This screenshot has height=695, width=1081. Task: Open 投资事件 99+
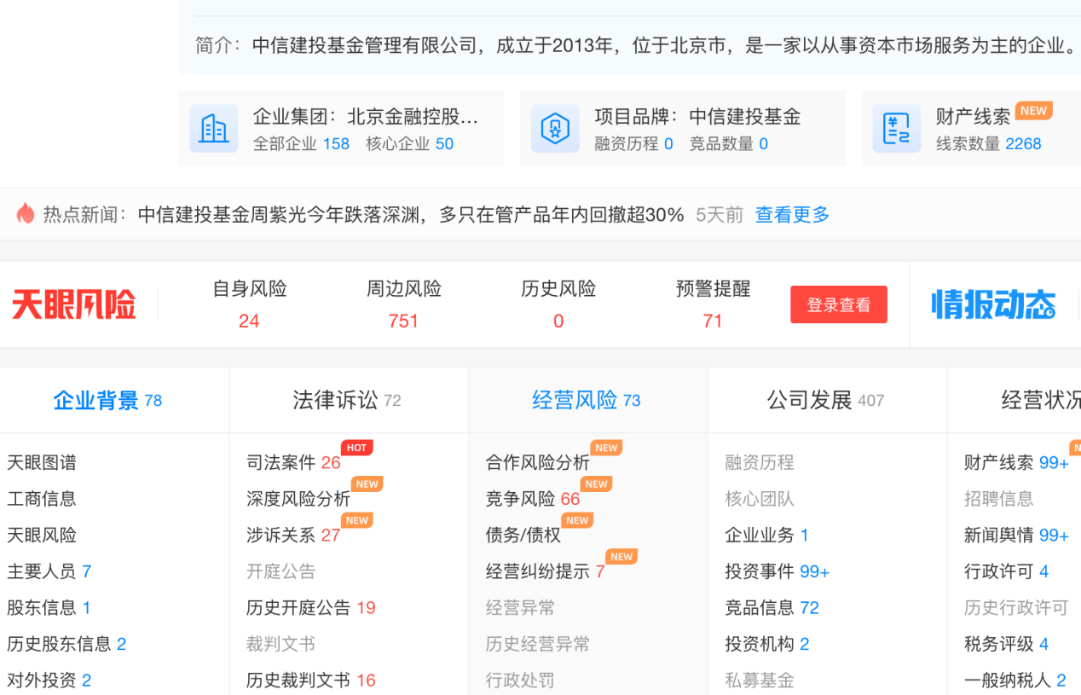pyautogui.click(x=778, y=571)
